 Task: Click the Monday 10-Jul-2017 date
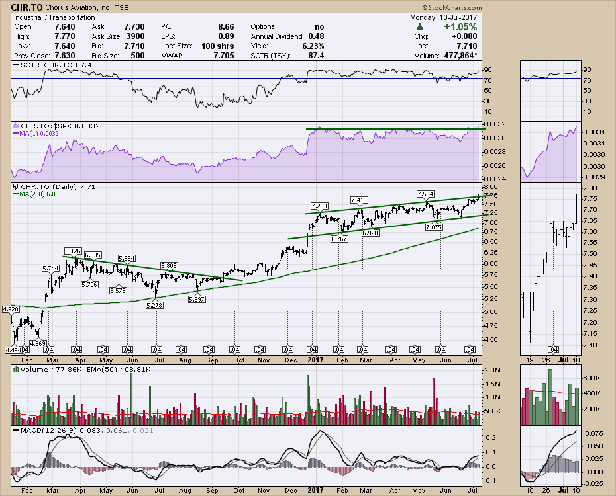[x=444, y=17]
